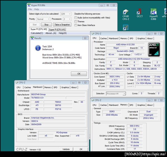
Task: Click the Validate button in CPU-Z
Action: (66, 149)
